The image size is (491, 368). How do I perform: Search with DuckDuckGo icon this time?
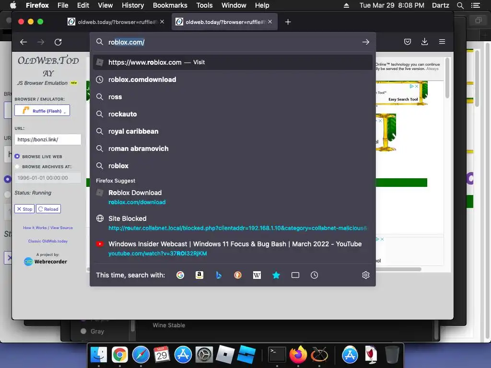pos(238,275)
